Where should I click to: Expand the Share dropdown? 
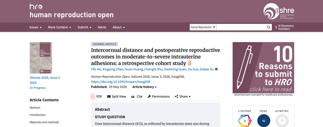click(x=183, y=96)
